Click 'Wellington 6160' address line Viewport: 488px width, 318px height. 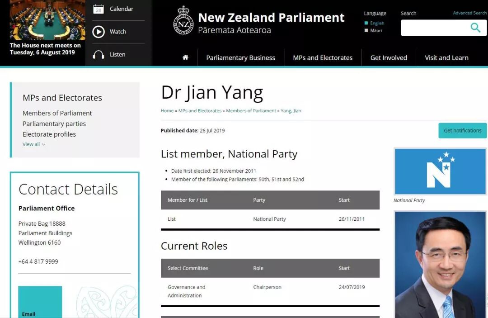[x=39, y=242]
